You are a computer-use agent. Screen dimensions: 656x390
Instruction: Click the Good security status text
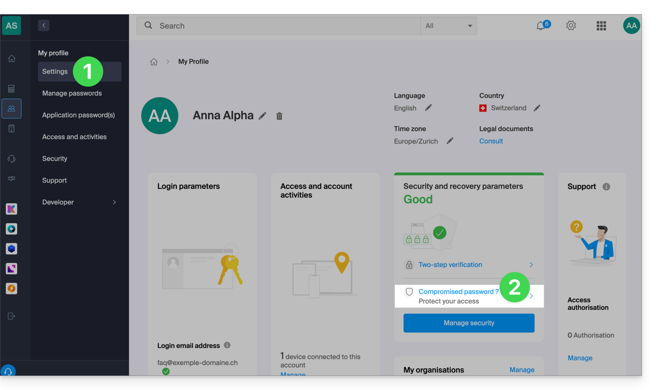pos(418,200)
